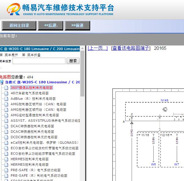Open eCall控制单元电路图 GLONASS entry

45,143
